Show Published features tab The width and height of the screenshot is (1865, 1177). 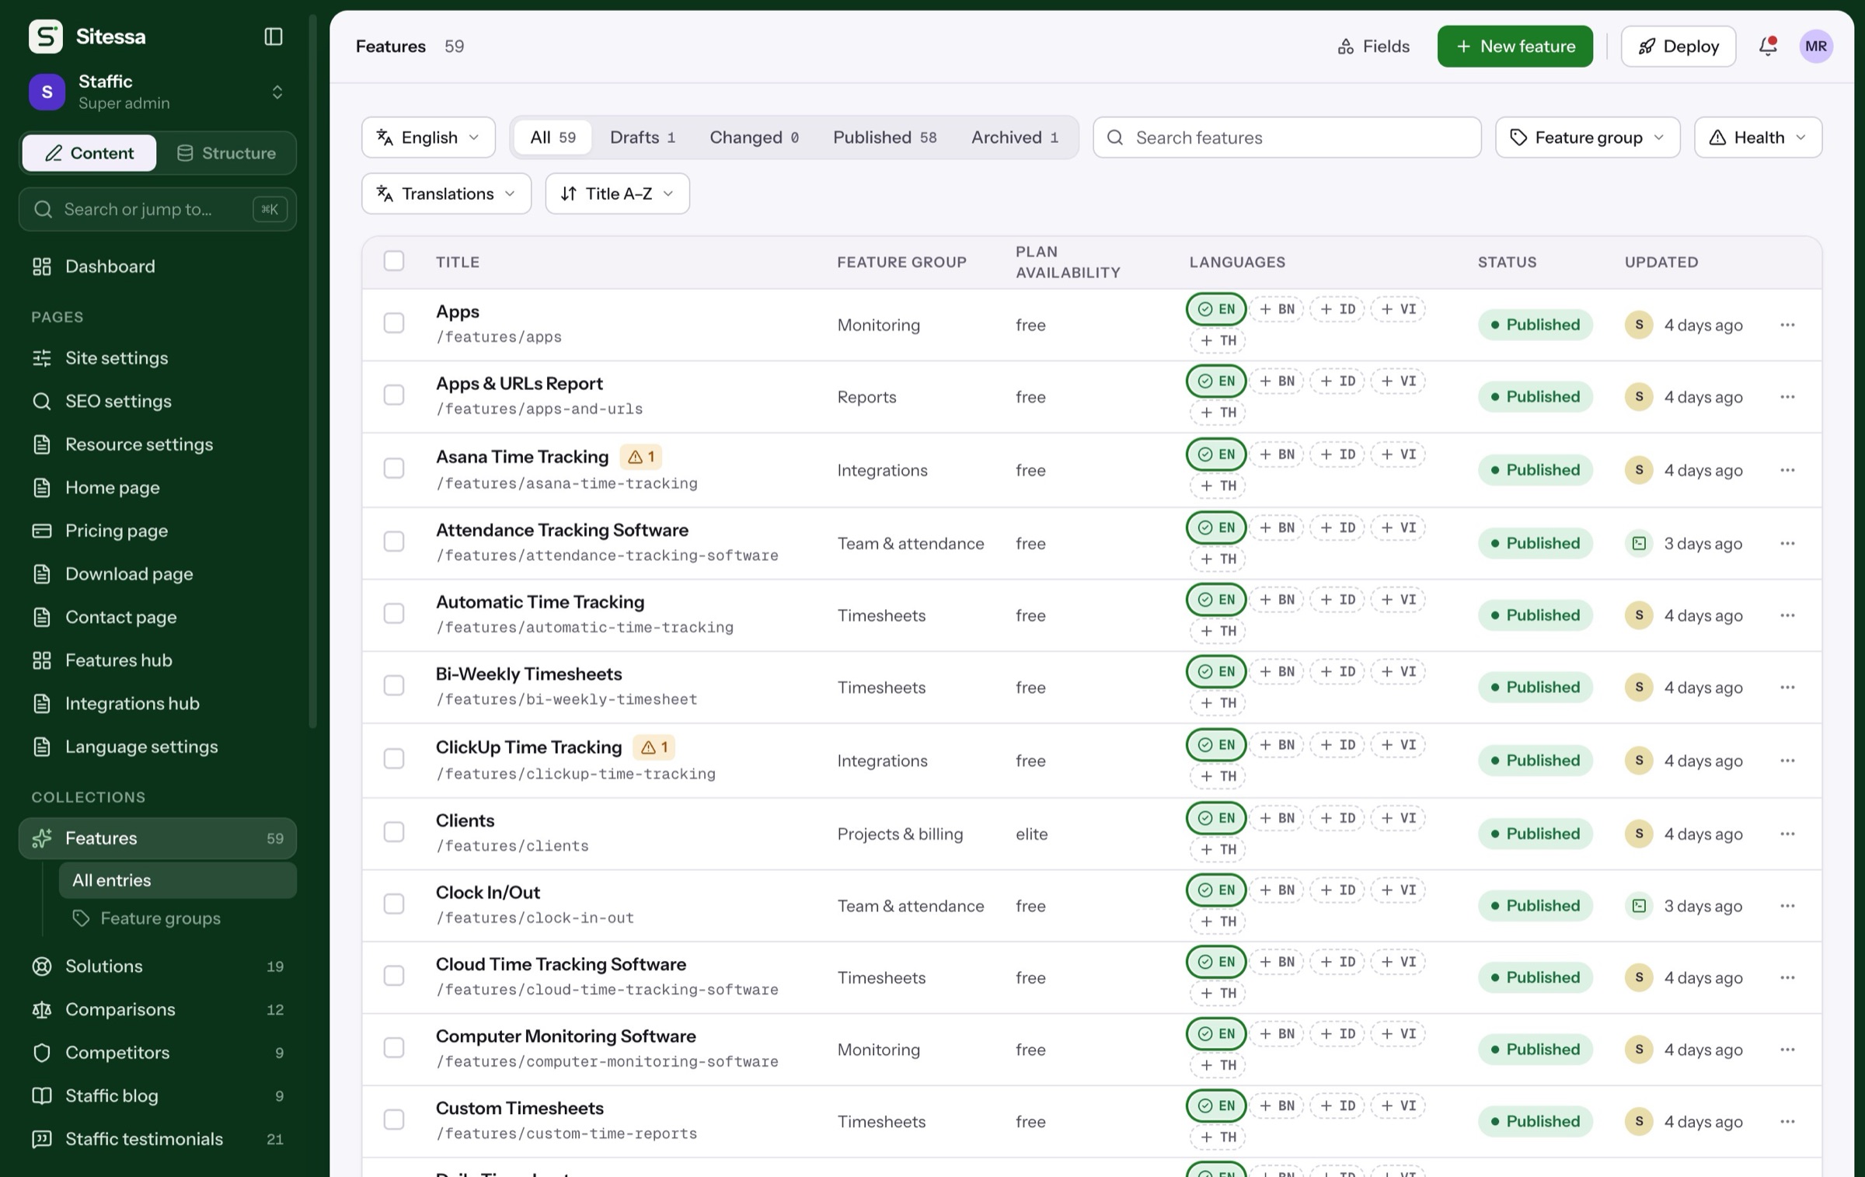click(x=884, y=138)
